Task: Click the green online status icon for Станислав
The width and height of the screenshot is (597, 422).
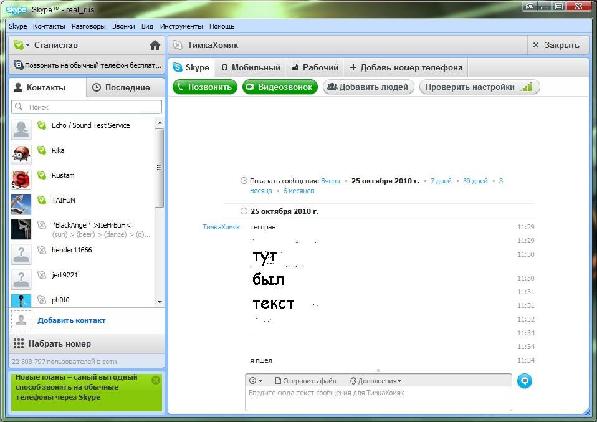Action: pos(18,45)
